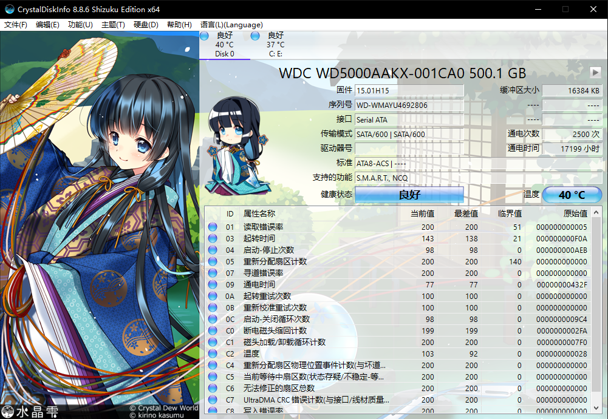
Task: Click the 最差值 column header
Action: click(x=466, y=213)
